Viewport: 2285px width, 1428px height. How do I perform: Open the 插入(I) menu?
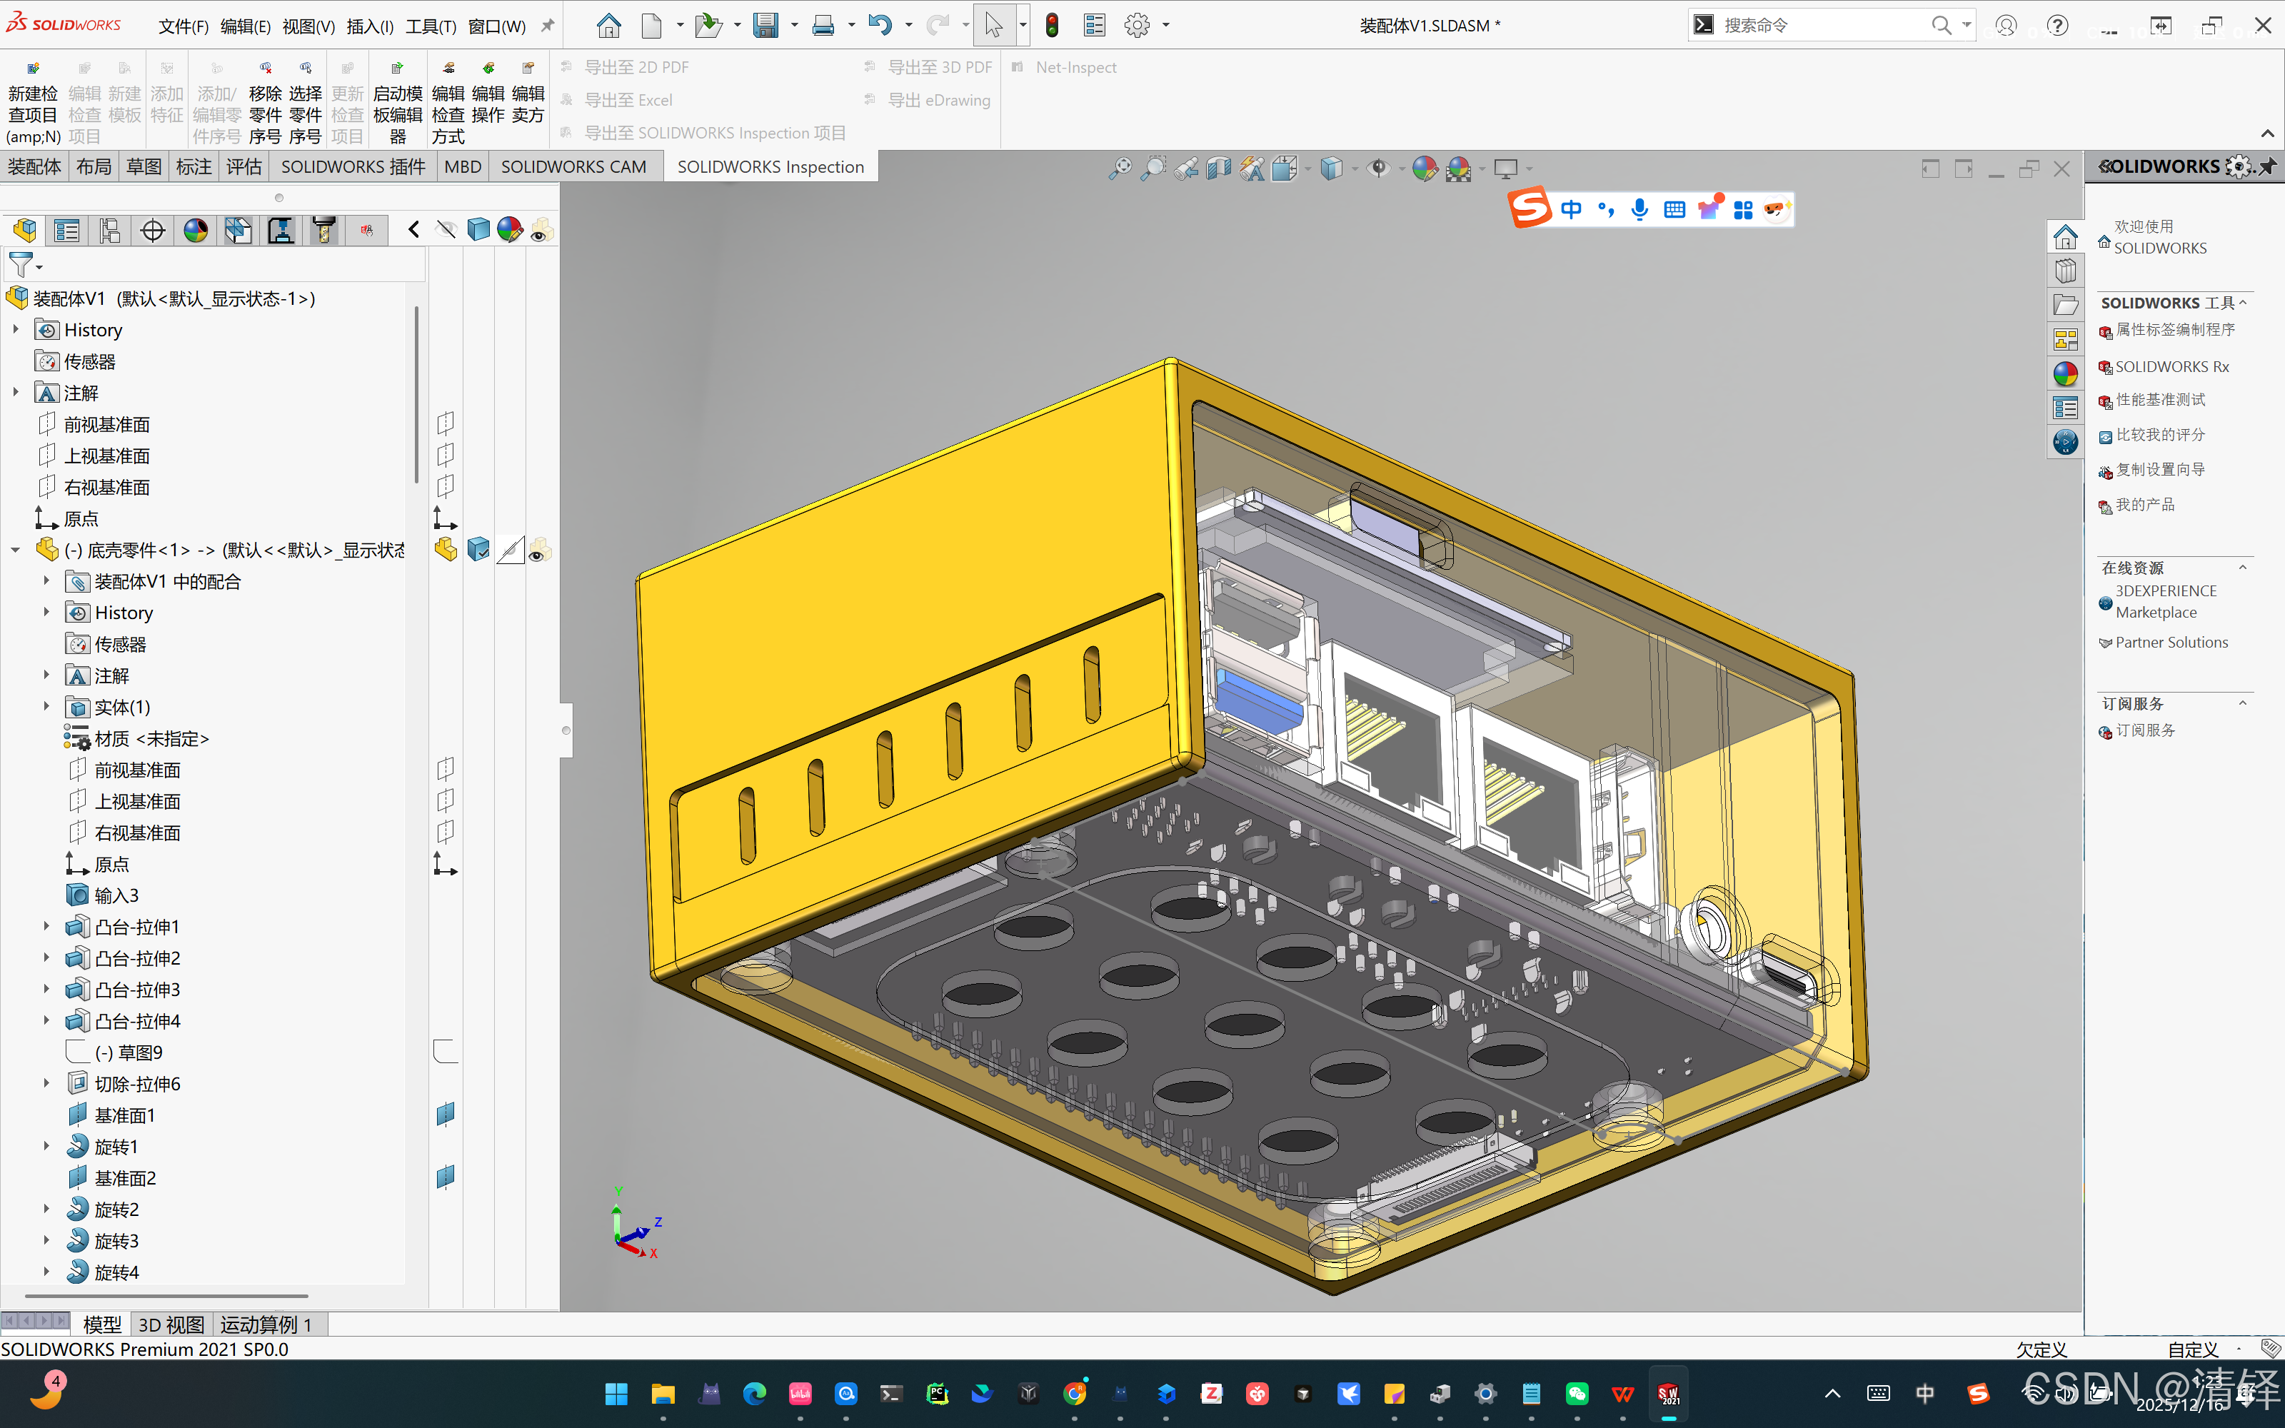pyautogui.click(x=368, y=26)
